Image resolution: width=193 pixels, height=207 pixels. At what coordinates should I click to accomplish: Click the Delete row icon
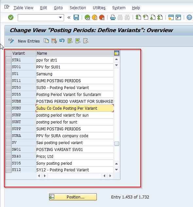(54, 41)
